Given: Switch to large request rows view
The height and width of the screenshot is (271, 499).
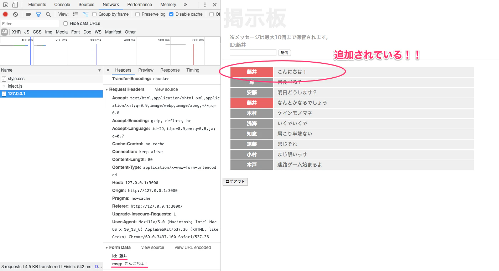Looking at the screenshot, I should [75, 14].
